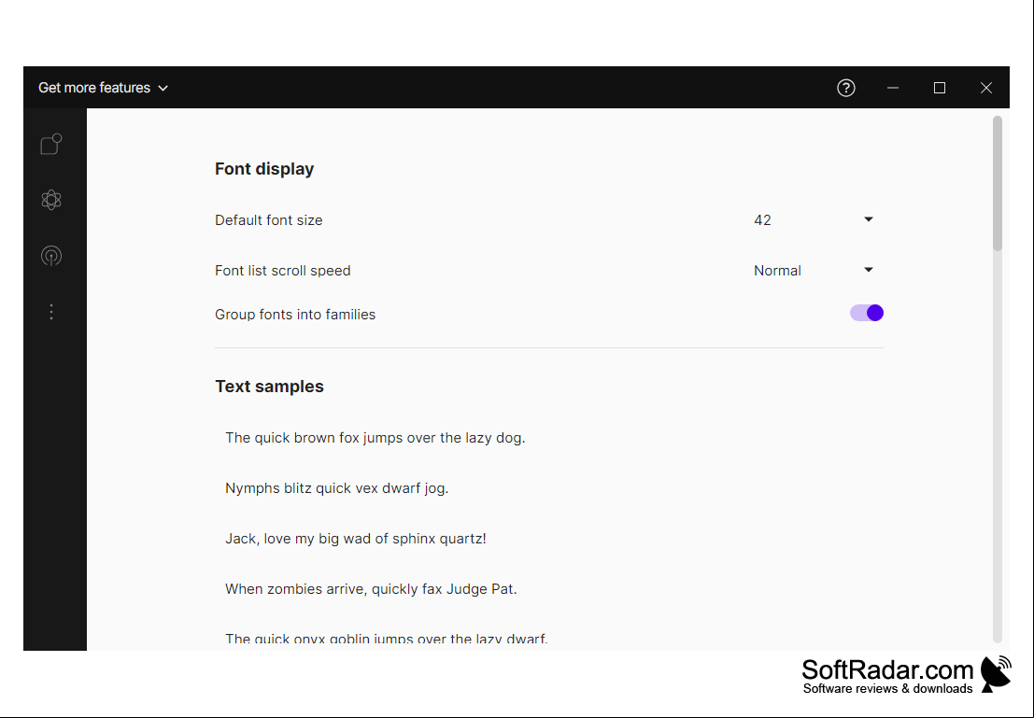Select the When zombies arrive sample
This screenshot has width=1034, height=718.
coord(371,589)
